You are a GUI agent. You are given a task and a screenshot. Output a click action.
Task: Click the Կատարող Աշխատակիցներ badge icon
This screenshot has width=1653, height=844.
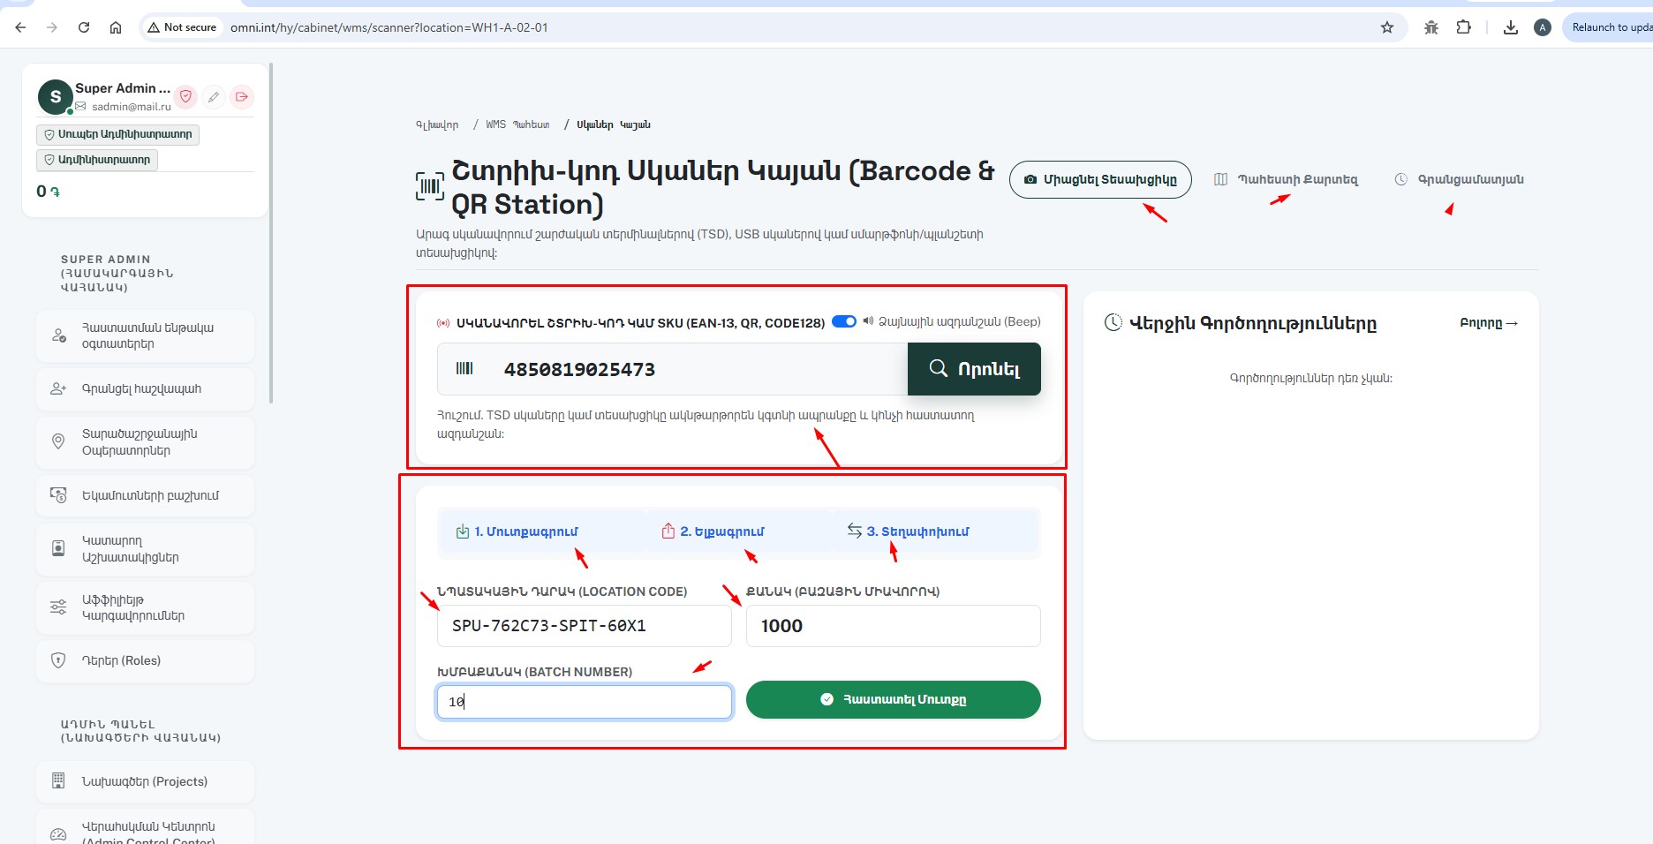tap(58, 548)
